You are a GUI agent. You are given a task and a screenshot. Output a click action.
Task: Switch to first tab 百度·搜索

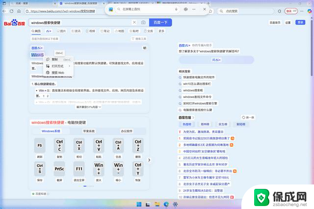pos(33,3)
